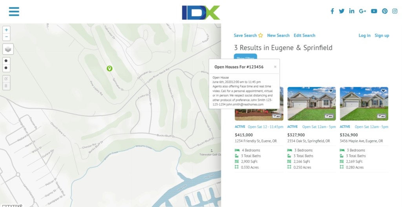
Task: Click the 3 Results in Eugene & Sprinfield heading
Action: tap(283, 48)
